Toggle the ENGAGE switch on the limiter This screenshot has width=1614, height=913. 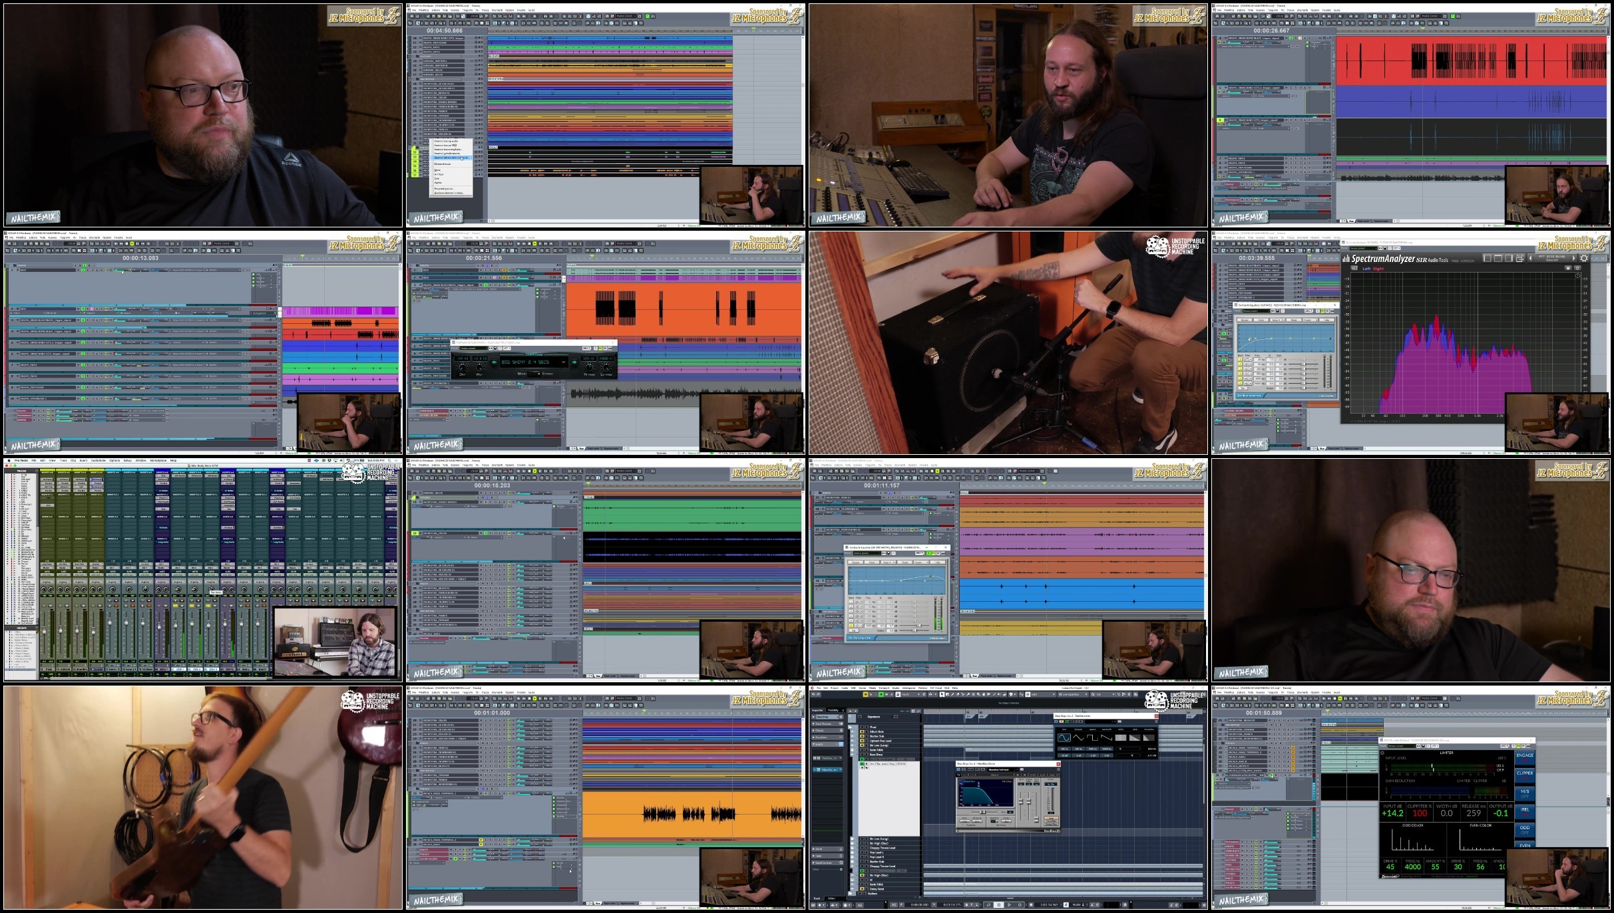pyautogui.click(x=1525, y=758)
